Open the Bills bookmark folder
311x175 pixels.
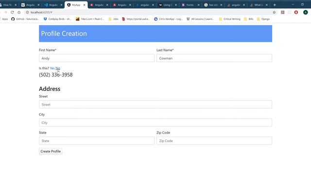(248, 19)
